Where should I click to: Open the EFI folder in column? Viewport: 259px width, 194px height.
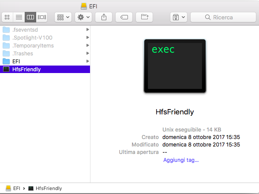coord(45,62)
